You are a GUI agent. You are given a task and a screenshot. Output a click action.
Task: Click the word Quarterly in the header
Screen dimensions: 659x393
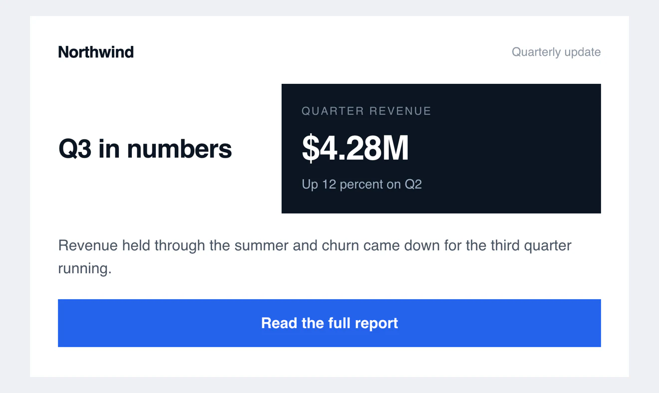pos(536,52)
